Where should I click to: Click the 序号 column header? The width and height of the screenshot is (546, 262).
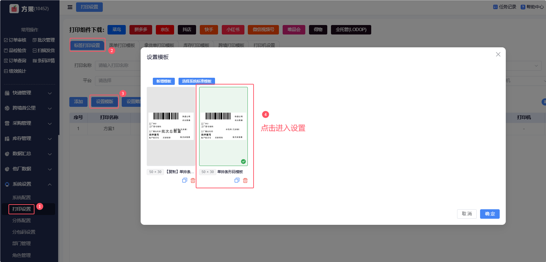[78, 118]
